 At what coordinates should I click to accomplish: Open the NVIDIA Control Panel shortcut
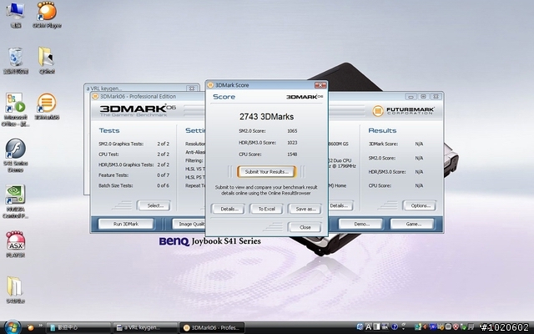pyautogui.click(x=15, y=201)
